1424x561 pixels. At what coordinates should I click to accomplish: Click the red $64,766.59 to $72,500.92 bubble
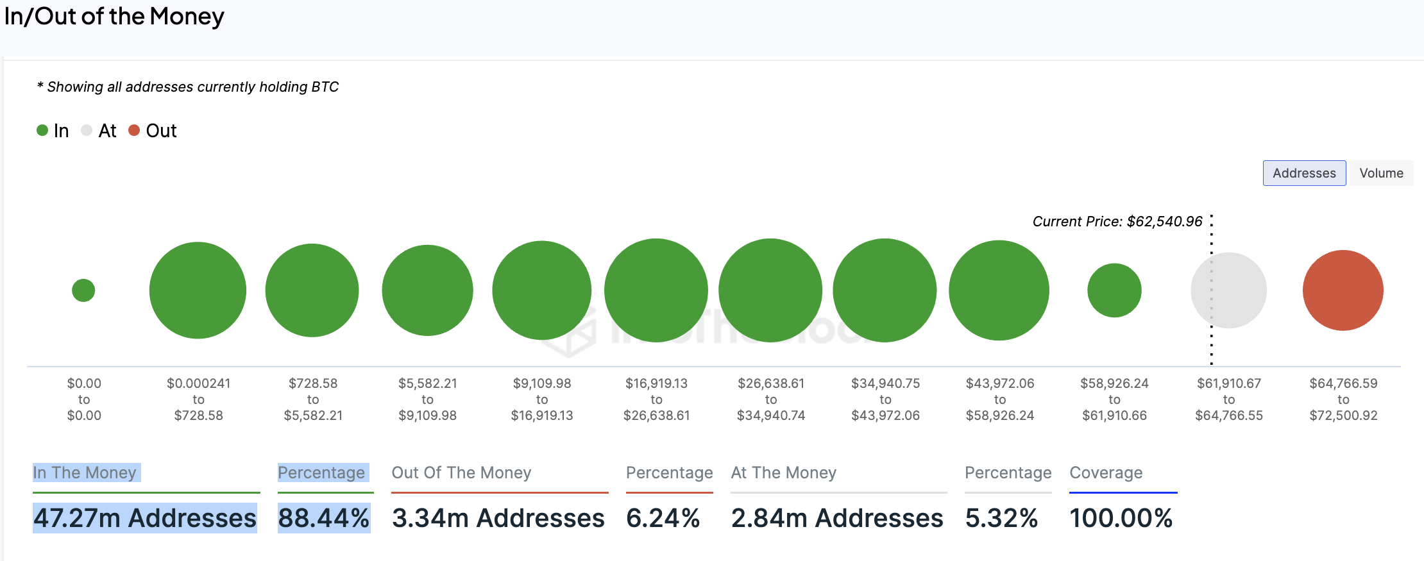1343,290
